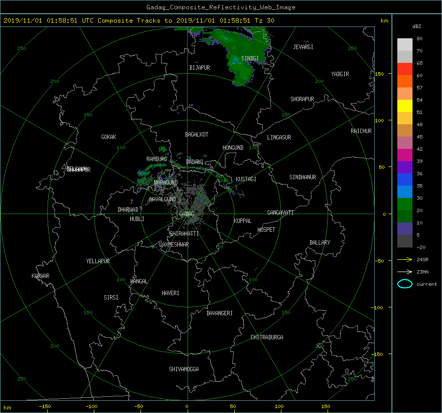
Task: Click the RAMDURG city label
Action: (x=157, y=159)
